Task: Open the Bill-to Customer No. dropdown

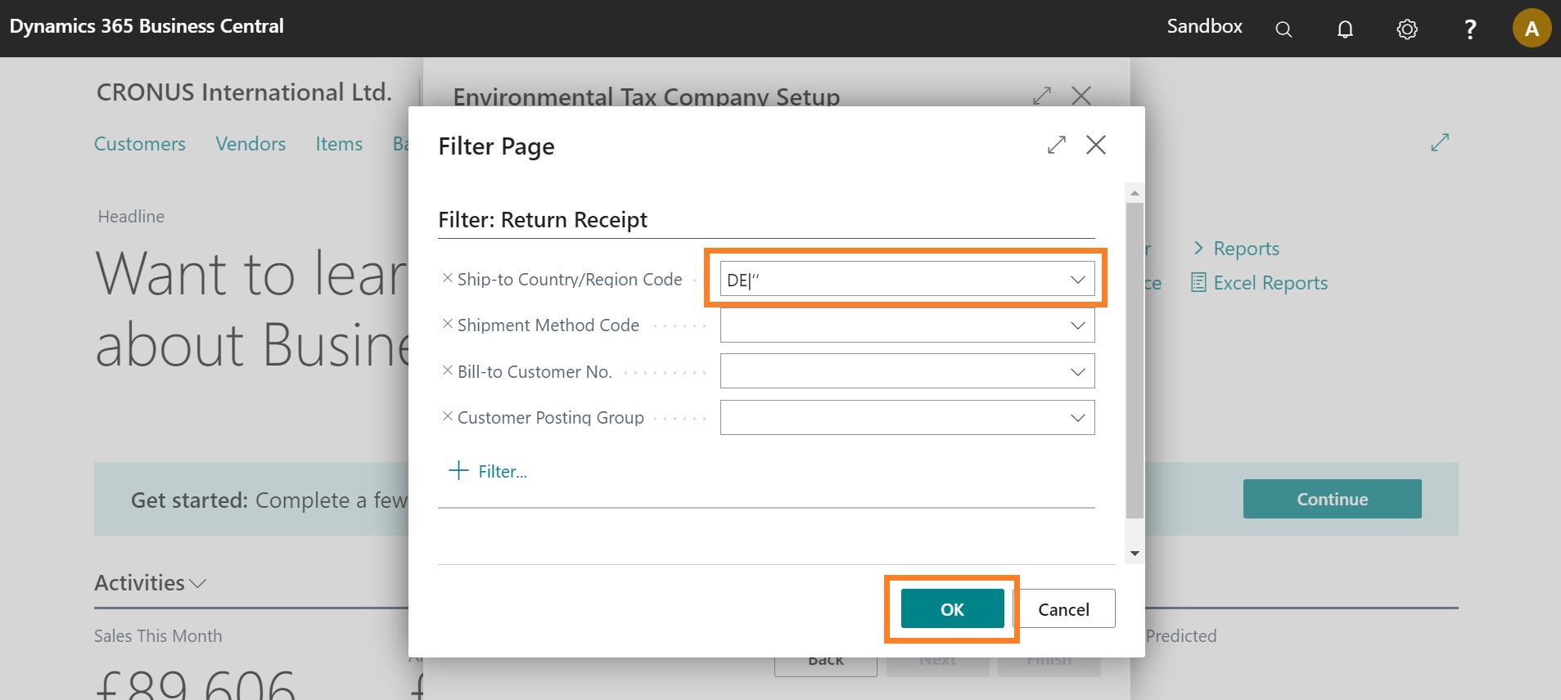Action: coord(1077,372)
